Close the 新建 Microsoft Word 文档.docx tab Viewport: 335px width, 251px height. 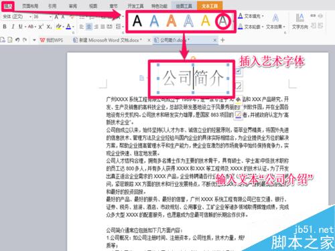point(149,40)
